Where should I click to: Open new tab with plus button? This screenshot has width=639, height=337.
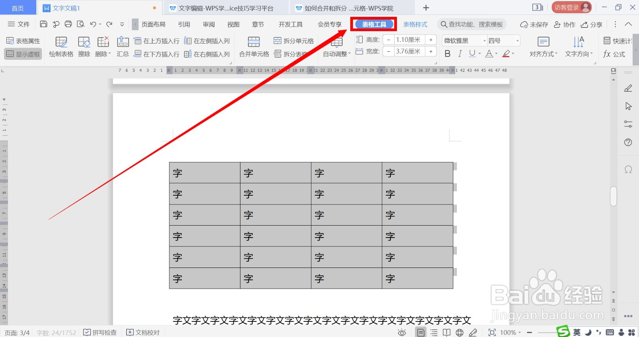tap(426, 8)
